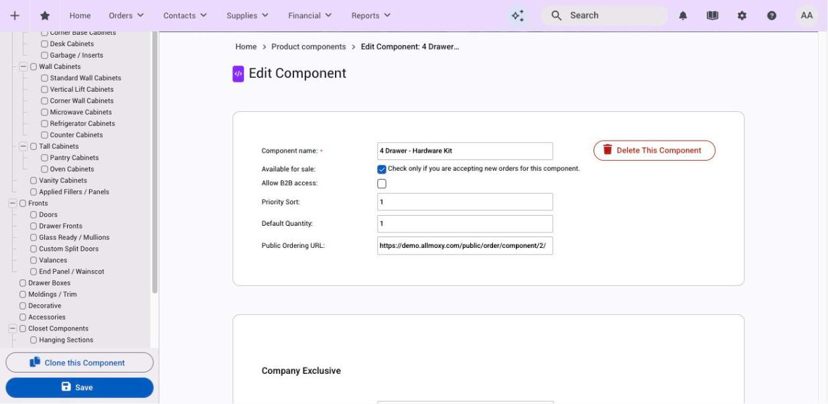
Task: Check the Microwave Cabinets checkbox
Action: pyautogui.click(x=44, y=112)
